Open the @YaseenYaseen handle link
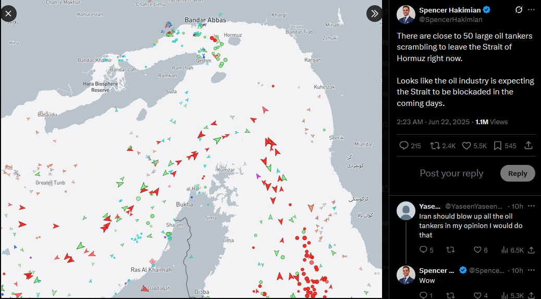The height and width of the screenshot is (299, 541). pos(474,207)
